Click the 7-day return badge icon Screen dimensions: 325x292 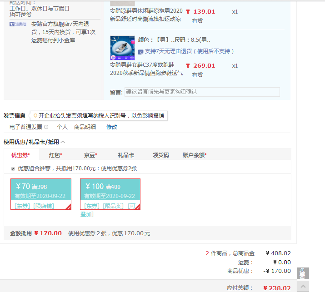[x=141, y=52]
